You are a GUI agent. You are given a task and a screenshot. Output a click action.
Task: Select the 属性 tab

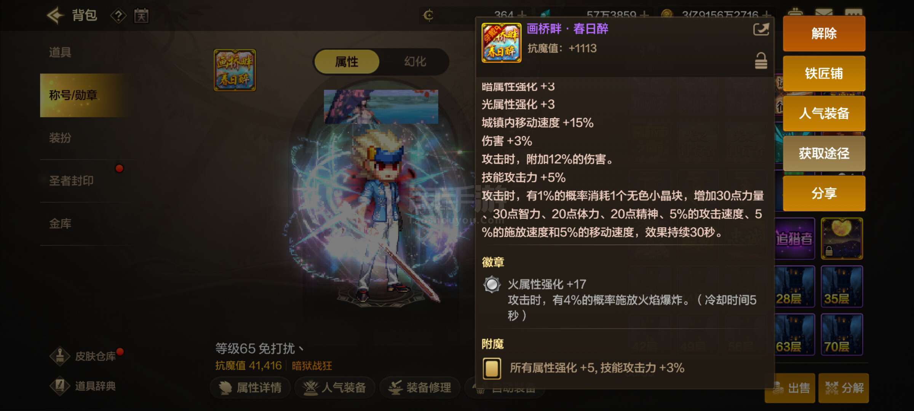(347, 62)
